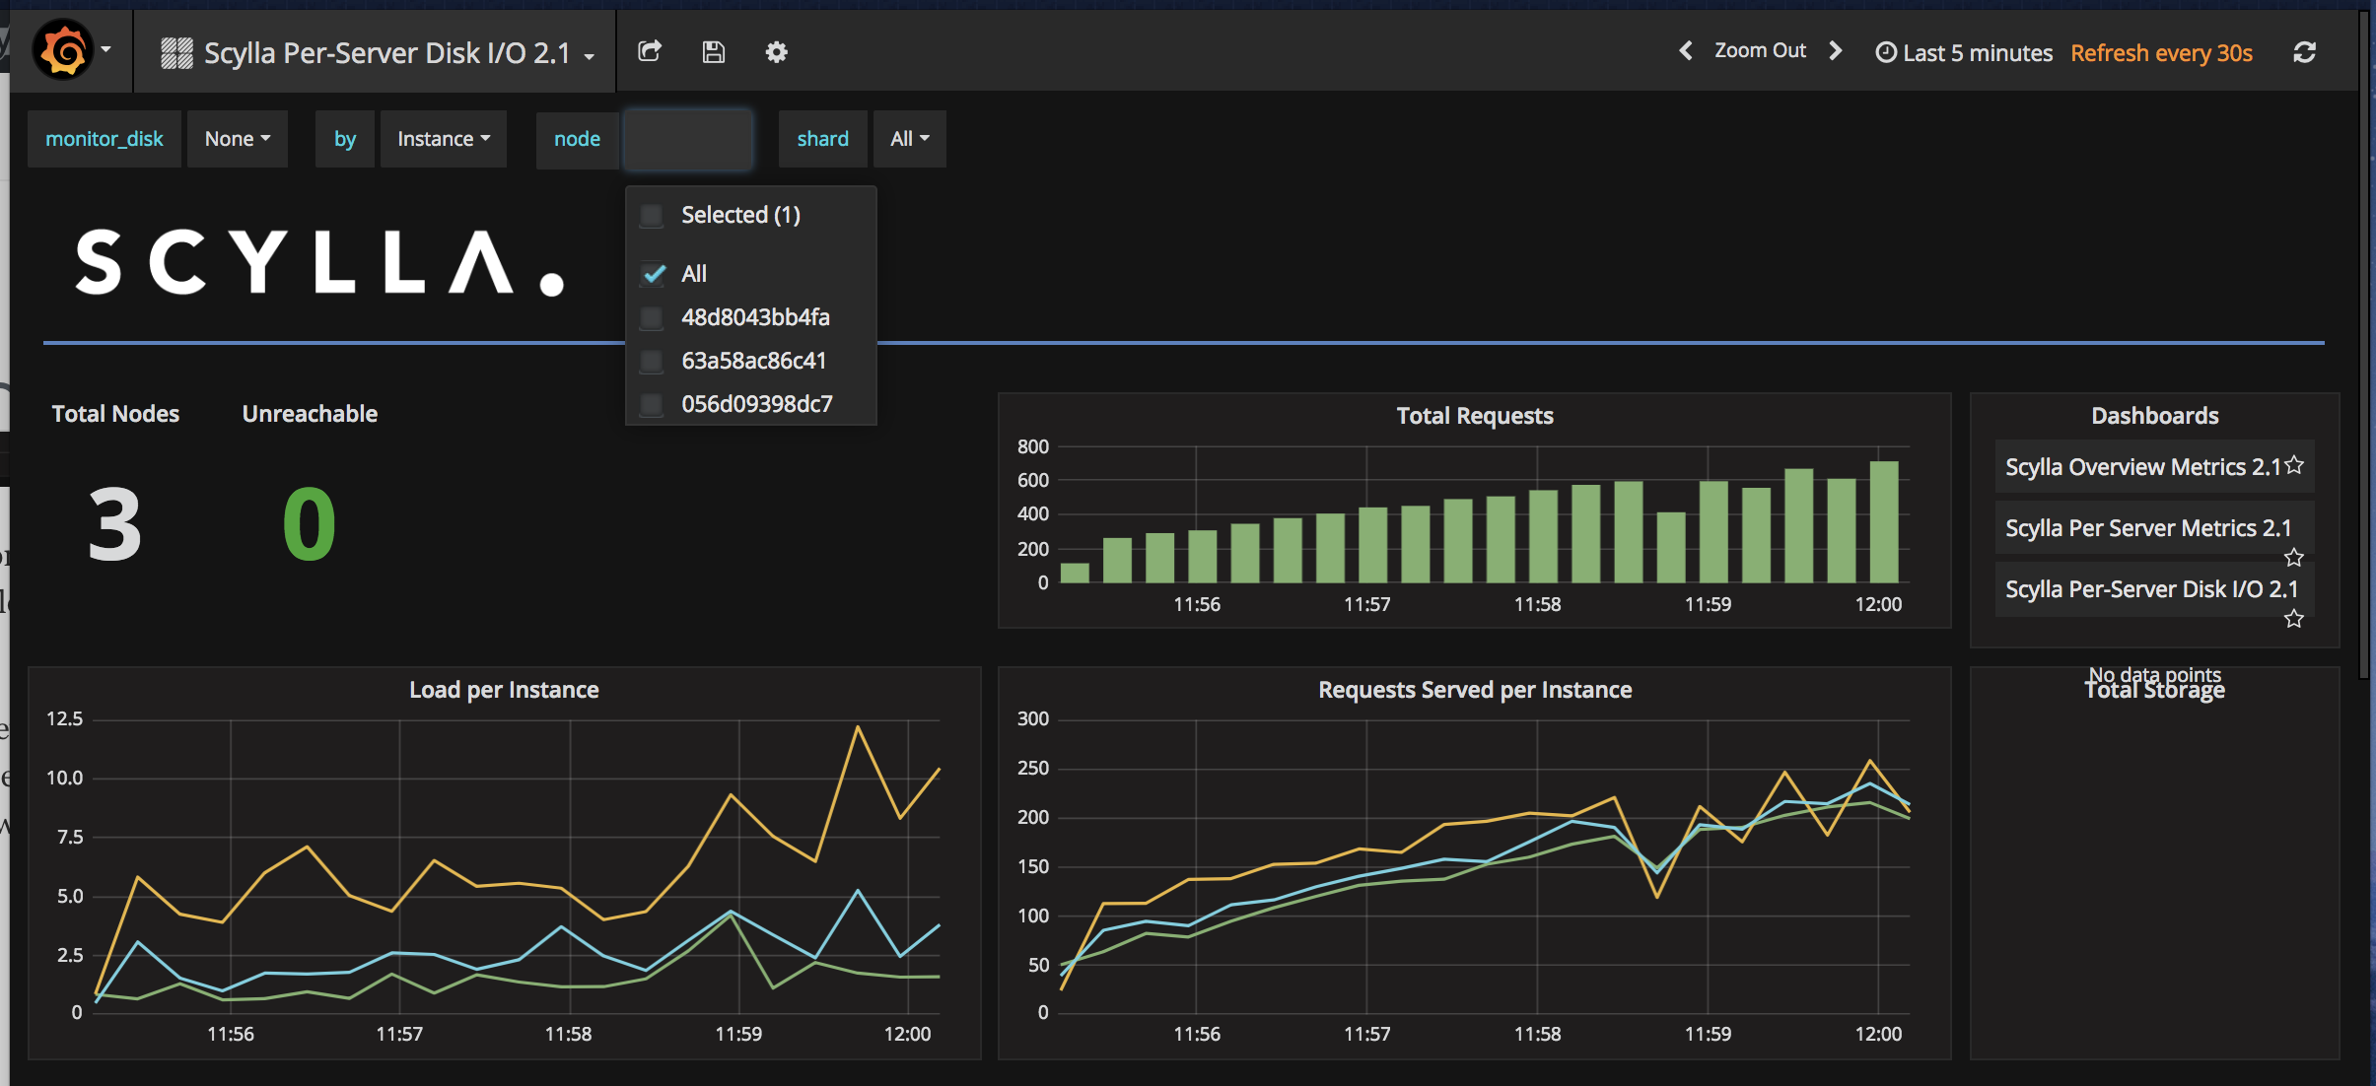Click the dashboard grid icon beside title

pyautogui.click(x=176, y=52)
